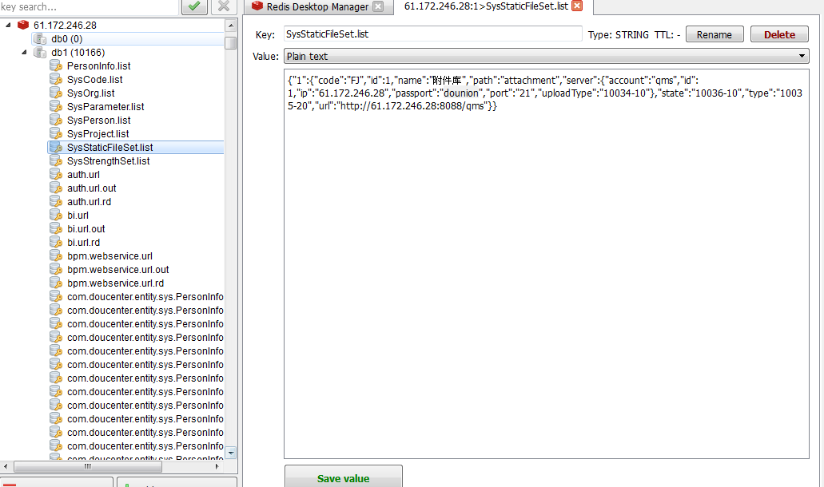This screenshot has width=824, height=487.
Task: Click key icon beside SysPerson.list
Action: coord(56,121)
